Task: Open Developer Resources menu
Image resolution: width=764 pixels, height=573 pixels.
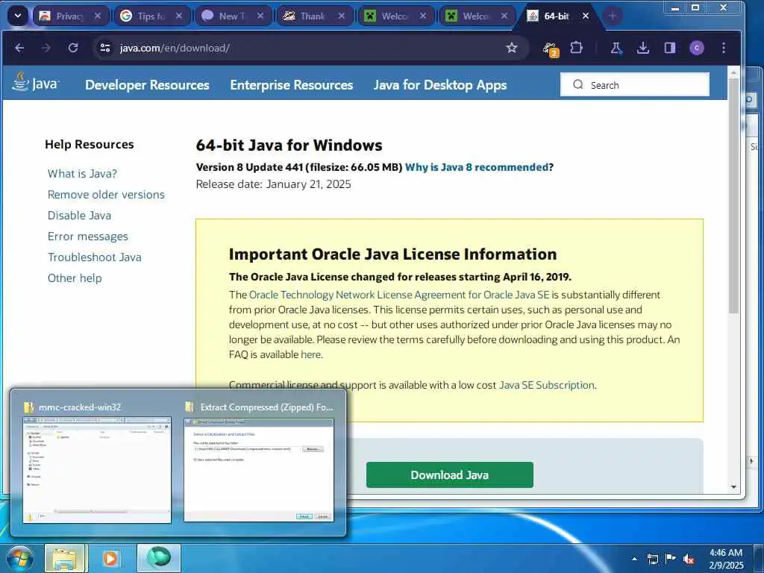Action: point(147,85)
